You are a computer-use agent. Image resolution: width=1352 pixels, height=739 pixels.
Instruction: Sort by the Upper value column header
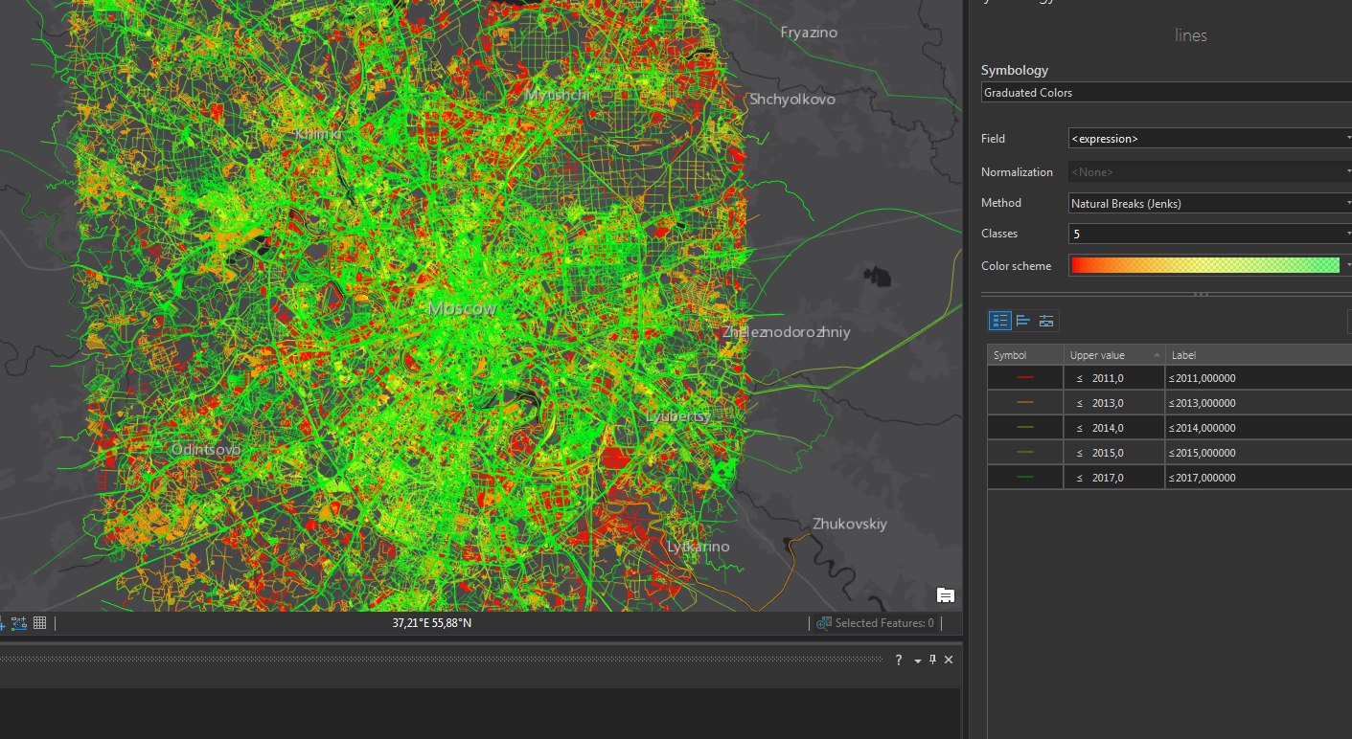tap(1114, 355)
